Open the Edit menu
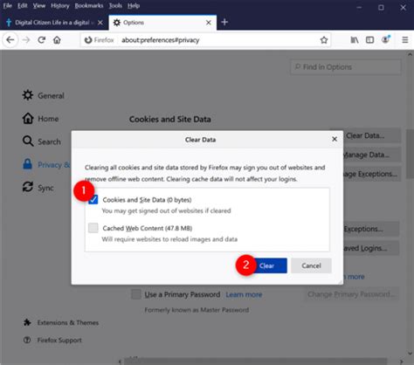Image resolution: width=414 pixels, height=365 pixels. click(x=23, y=5)
